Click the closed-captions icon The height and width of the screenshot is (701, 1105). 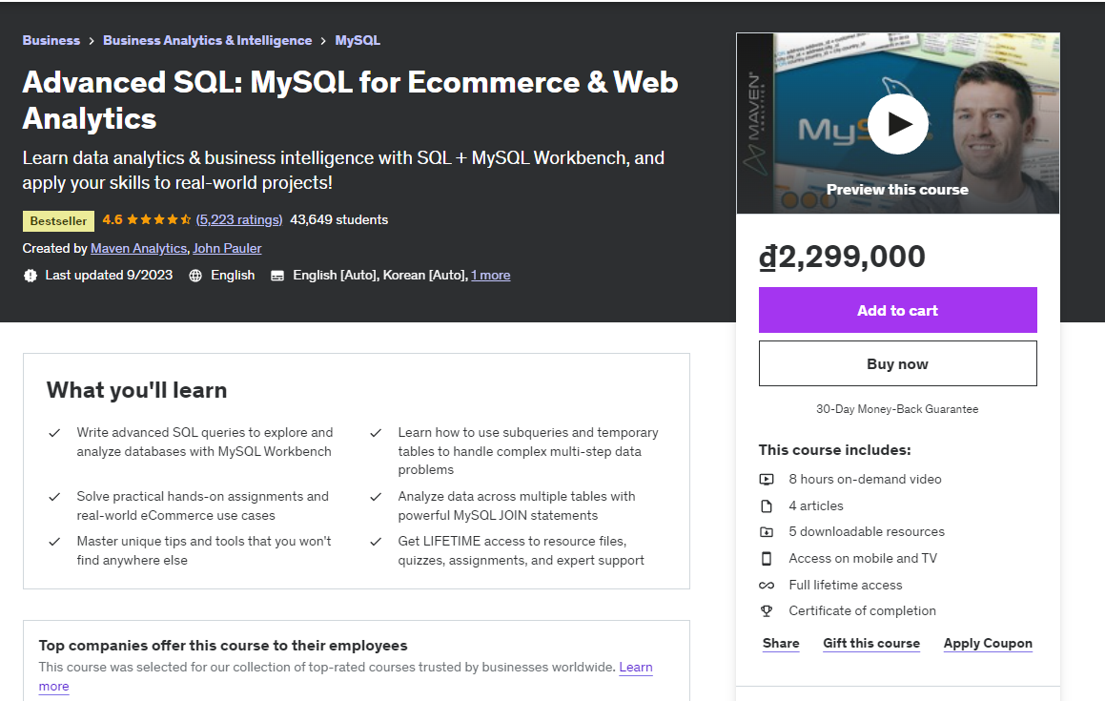[x=277, y=275]
